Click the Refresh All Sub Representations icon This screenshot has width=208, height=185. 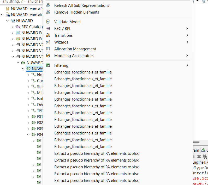(x=48, y=5)
